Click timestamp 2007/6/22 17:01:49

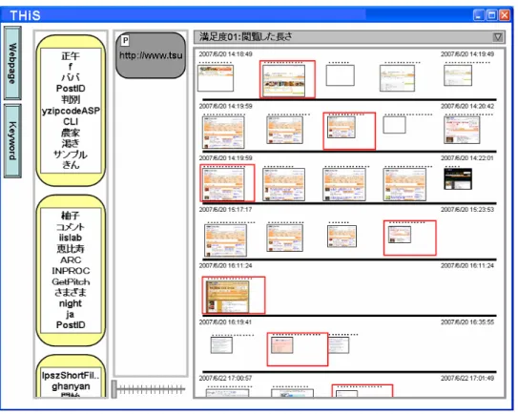[x=467, y=378]
